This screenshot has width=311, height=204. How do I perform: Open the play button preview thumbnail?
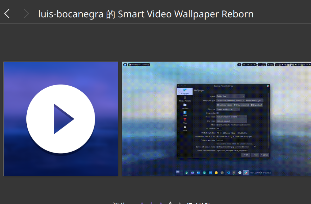coord(61,119)
